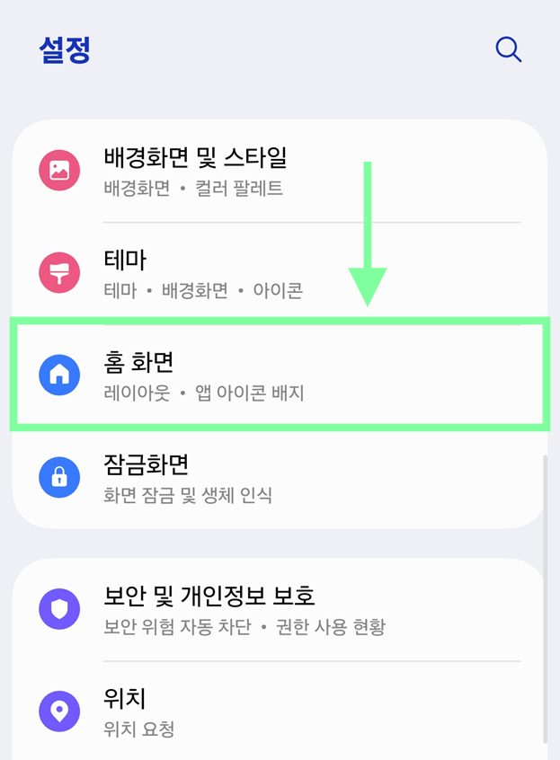Open search using the magnifier icon
Viewport: 560px width, 760px height.
point(508,50)
